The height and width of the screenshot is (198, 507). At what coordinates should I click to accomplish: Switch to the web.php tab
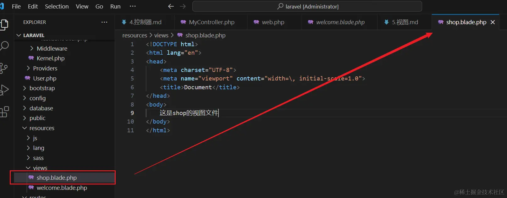click(x=274, y=22)
